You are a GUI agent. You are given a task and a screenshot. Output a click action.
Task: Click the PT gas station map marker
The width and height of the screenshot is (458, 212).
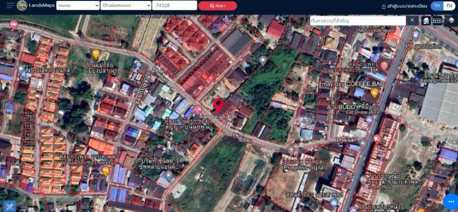[415, 35]
